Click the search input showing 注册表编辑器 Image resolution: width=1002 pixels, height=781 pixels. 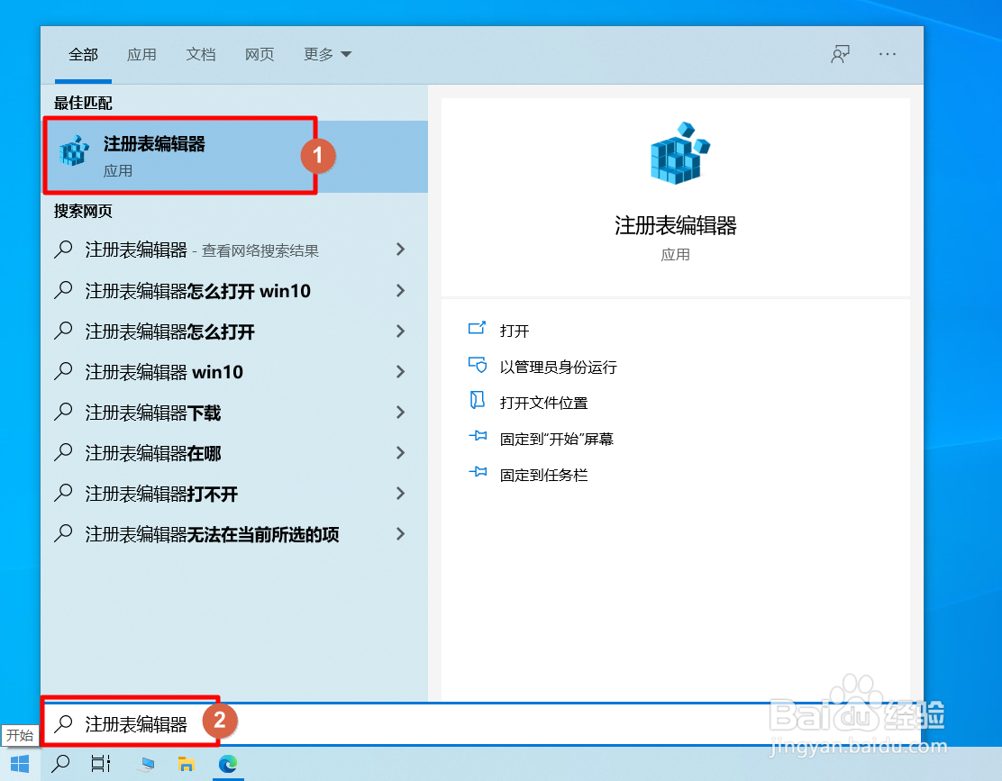click(135, 722)
